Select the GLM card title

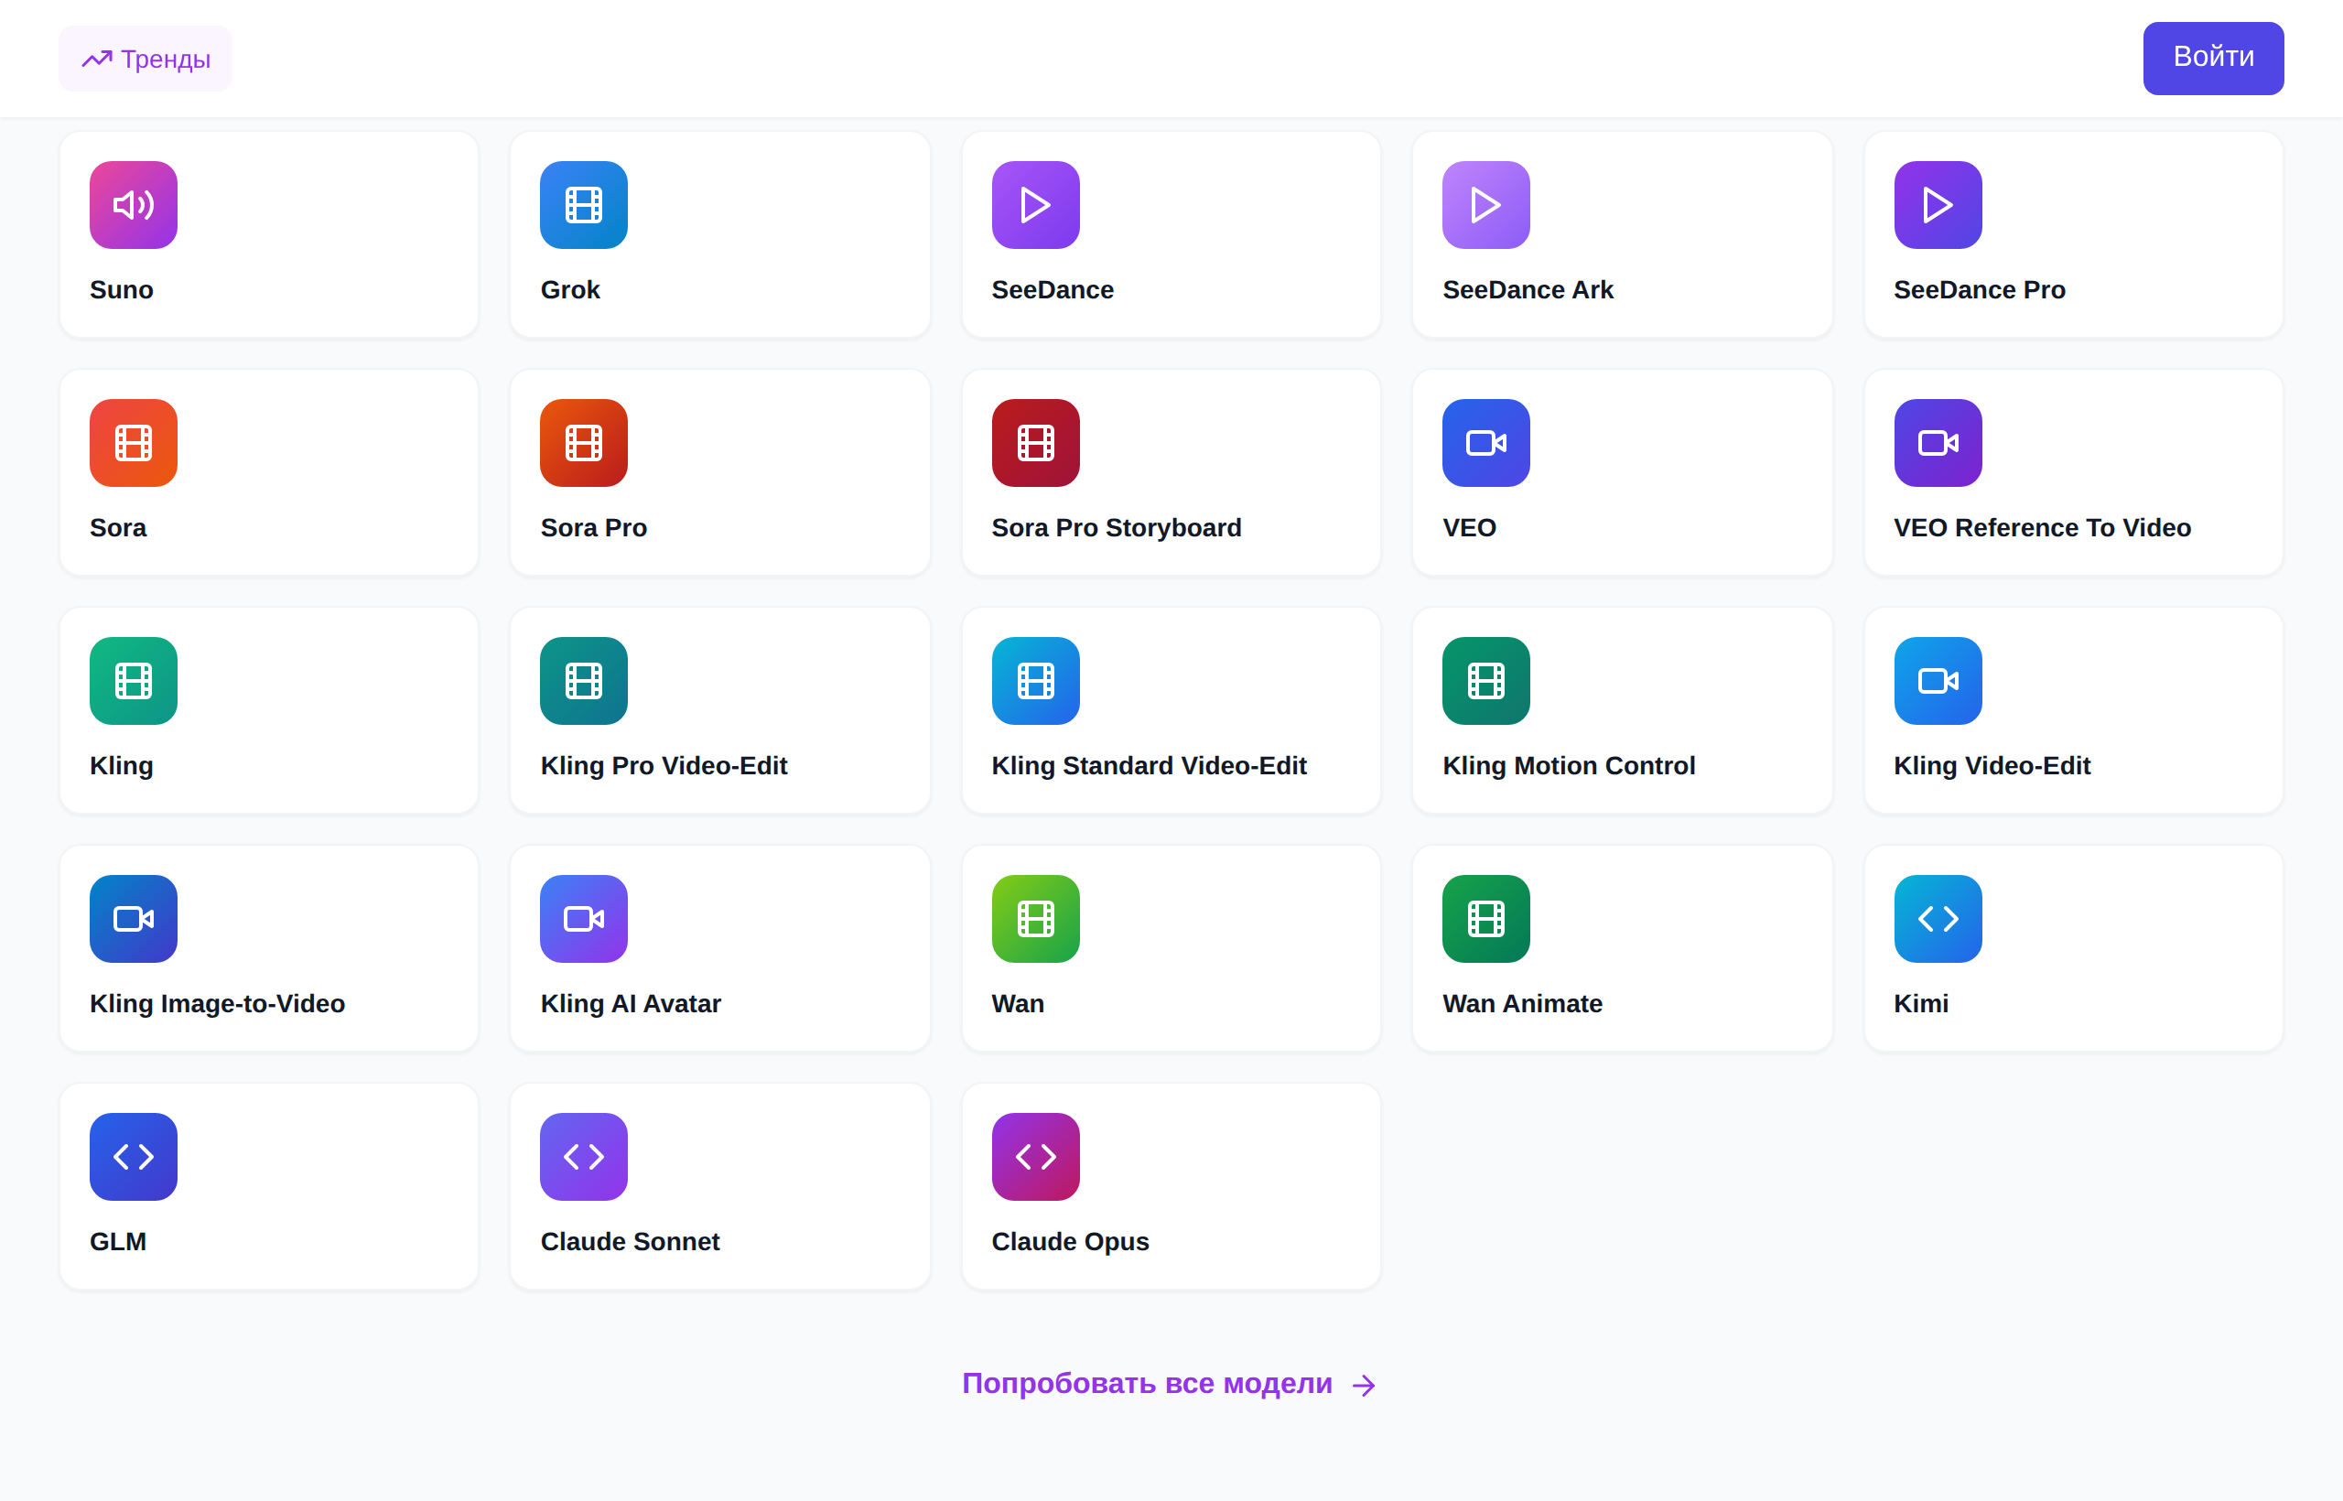[118, 1241]
